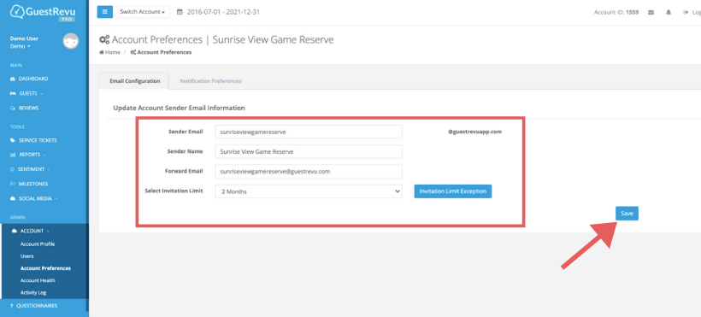Click the calendar icon beside date range
The image size is (701, 317).
click(x=180, y=12)
